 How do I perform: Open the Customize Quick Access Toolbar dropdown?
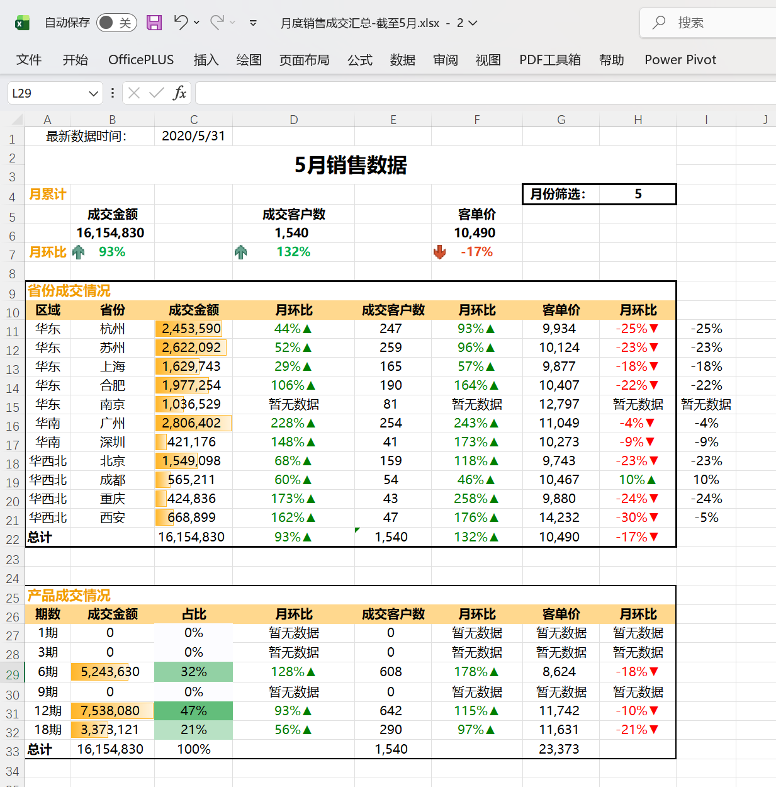(x=254, y=23)
